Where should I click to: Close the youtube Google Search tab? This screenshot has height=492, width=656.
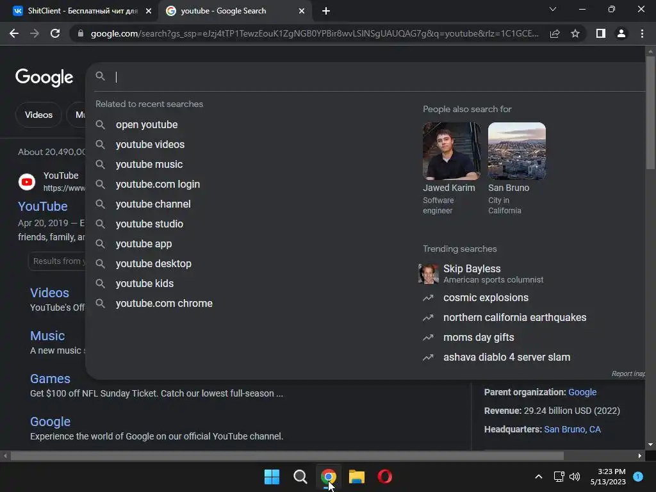point(302,11)
